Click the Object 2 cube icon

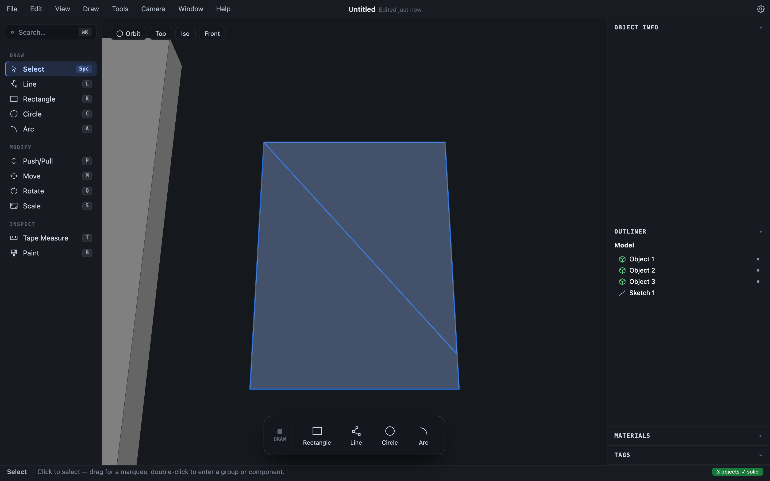pos(622,270)
